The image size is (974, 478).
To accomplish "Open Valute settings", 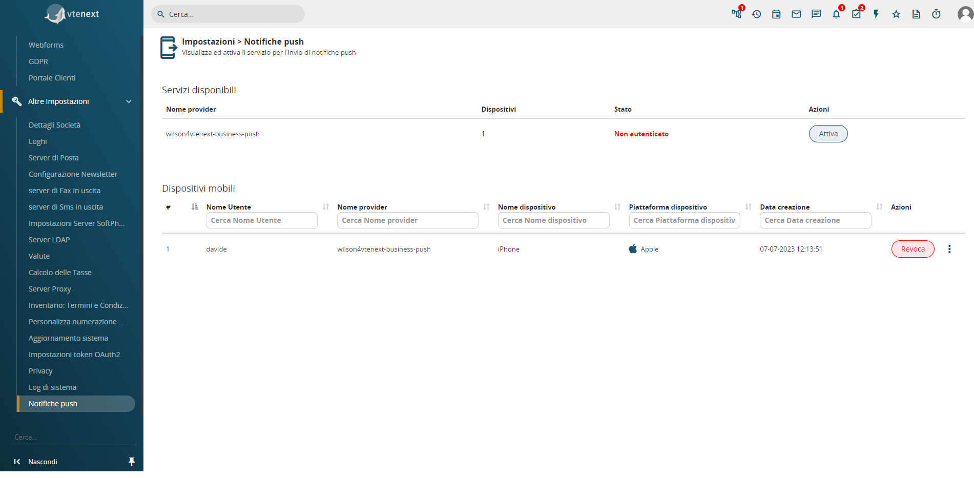I will coord(39,256).
